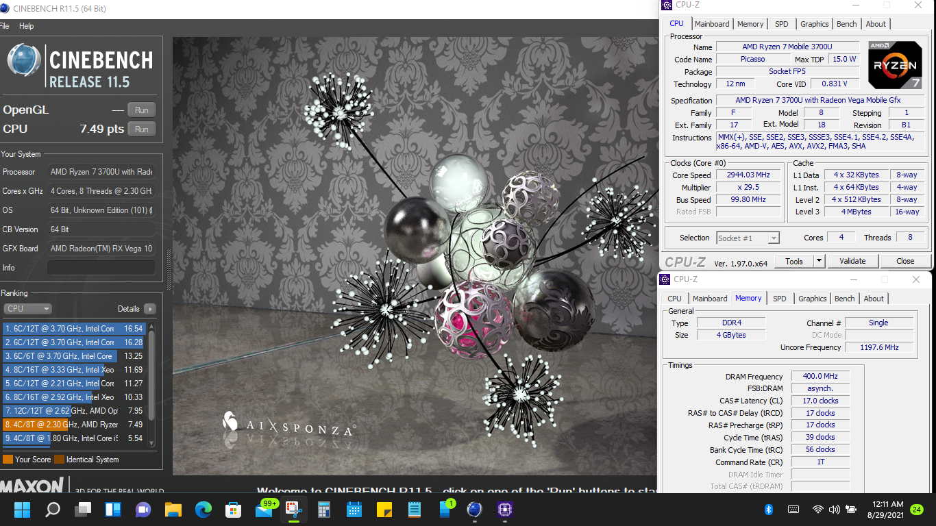Switch to CPU-Z taskbar icon

(505, 510)
